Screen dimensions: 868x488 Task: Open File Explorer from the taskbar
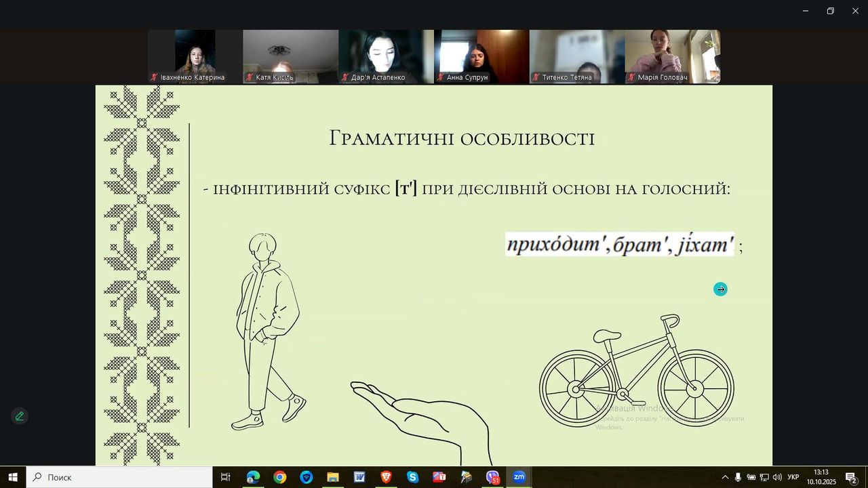pyautogui.click(x=333, y=477)
